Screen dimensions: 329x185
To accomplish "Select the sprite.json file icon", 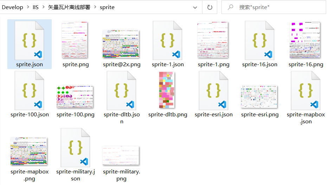I will (x=30, y=40).
